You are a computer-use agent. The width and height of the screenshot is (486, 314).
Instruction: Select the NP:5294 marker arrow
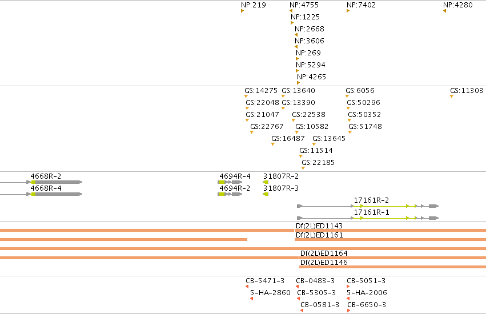coord(297,71)
